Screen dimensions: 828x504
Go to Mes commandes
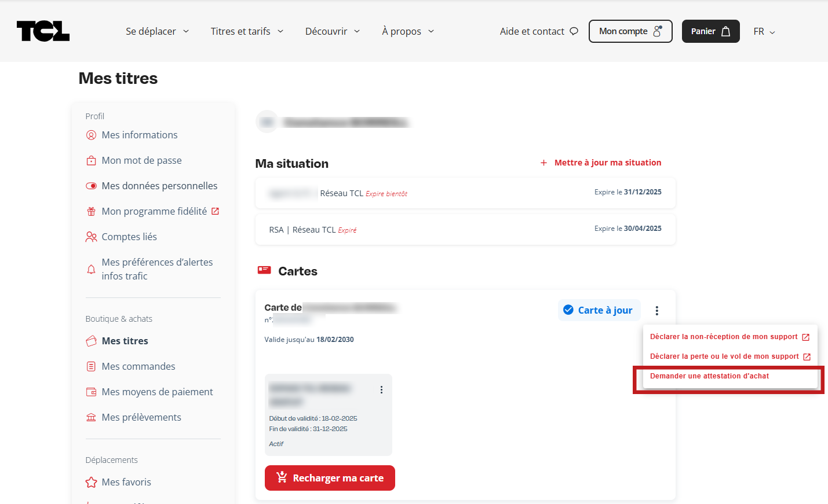pyautogui.click(x=138, y=366)
